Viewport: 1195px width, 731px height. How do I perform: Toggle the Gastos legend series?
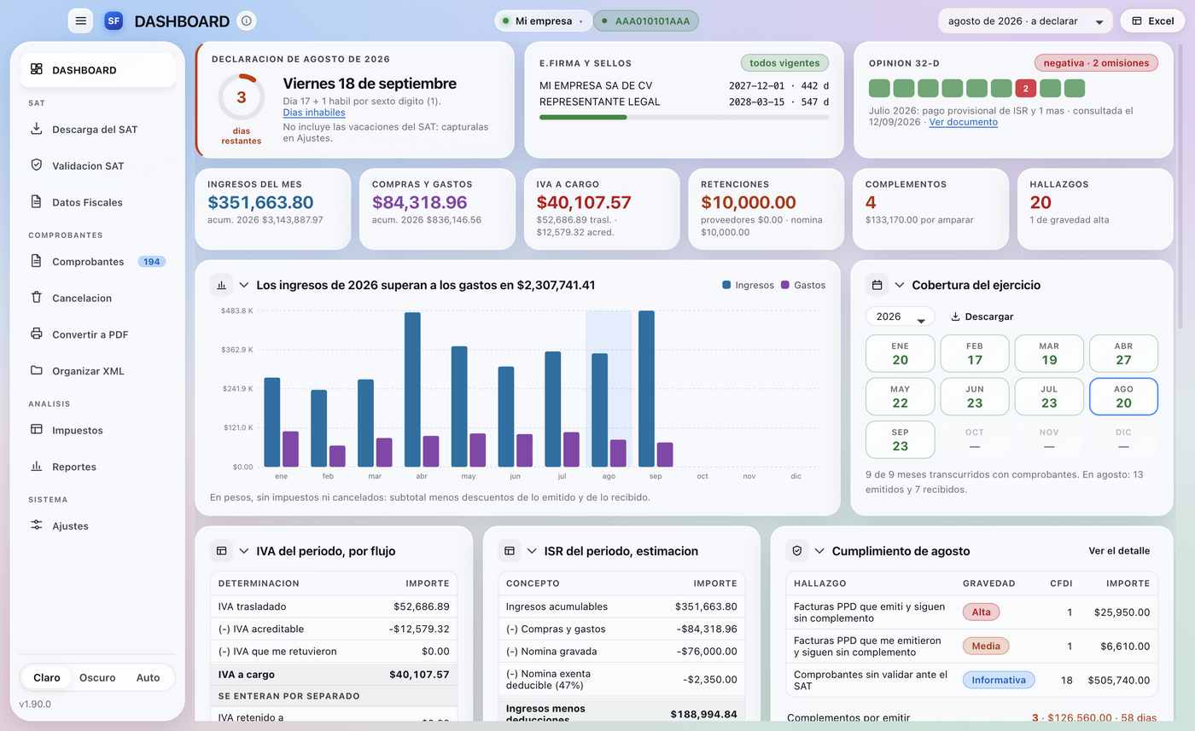coord(802,285)
